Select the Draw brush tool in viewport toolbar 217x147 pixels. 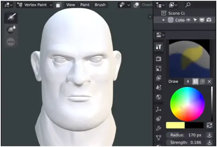coord(11,18)
